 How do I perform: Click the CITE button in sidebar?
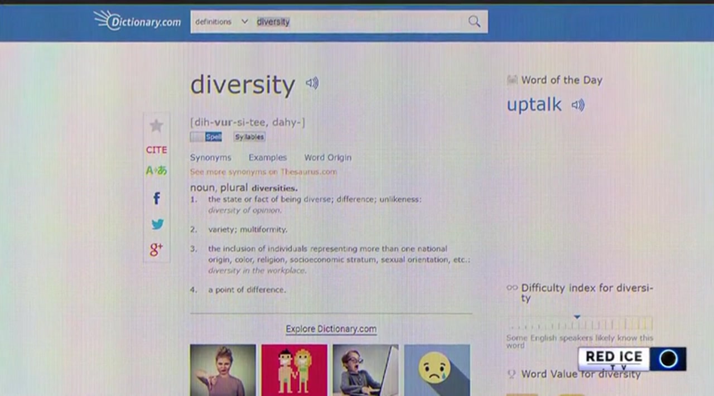pos(156,150)
